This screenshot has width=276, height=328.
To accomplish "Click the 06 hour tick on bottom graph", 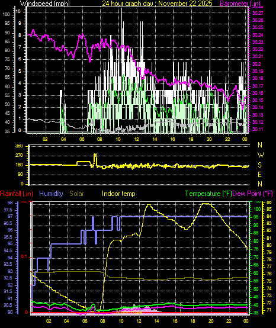I will click(85, 321).
